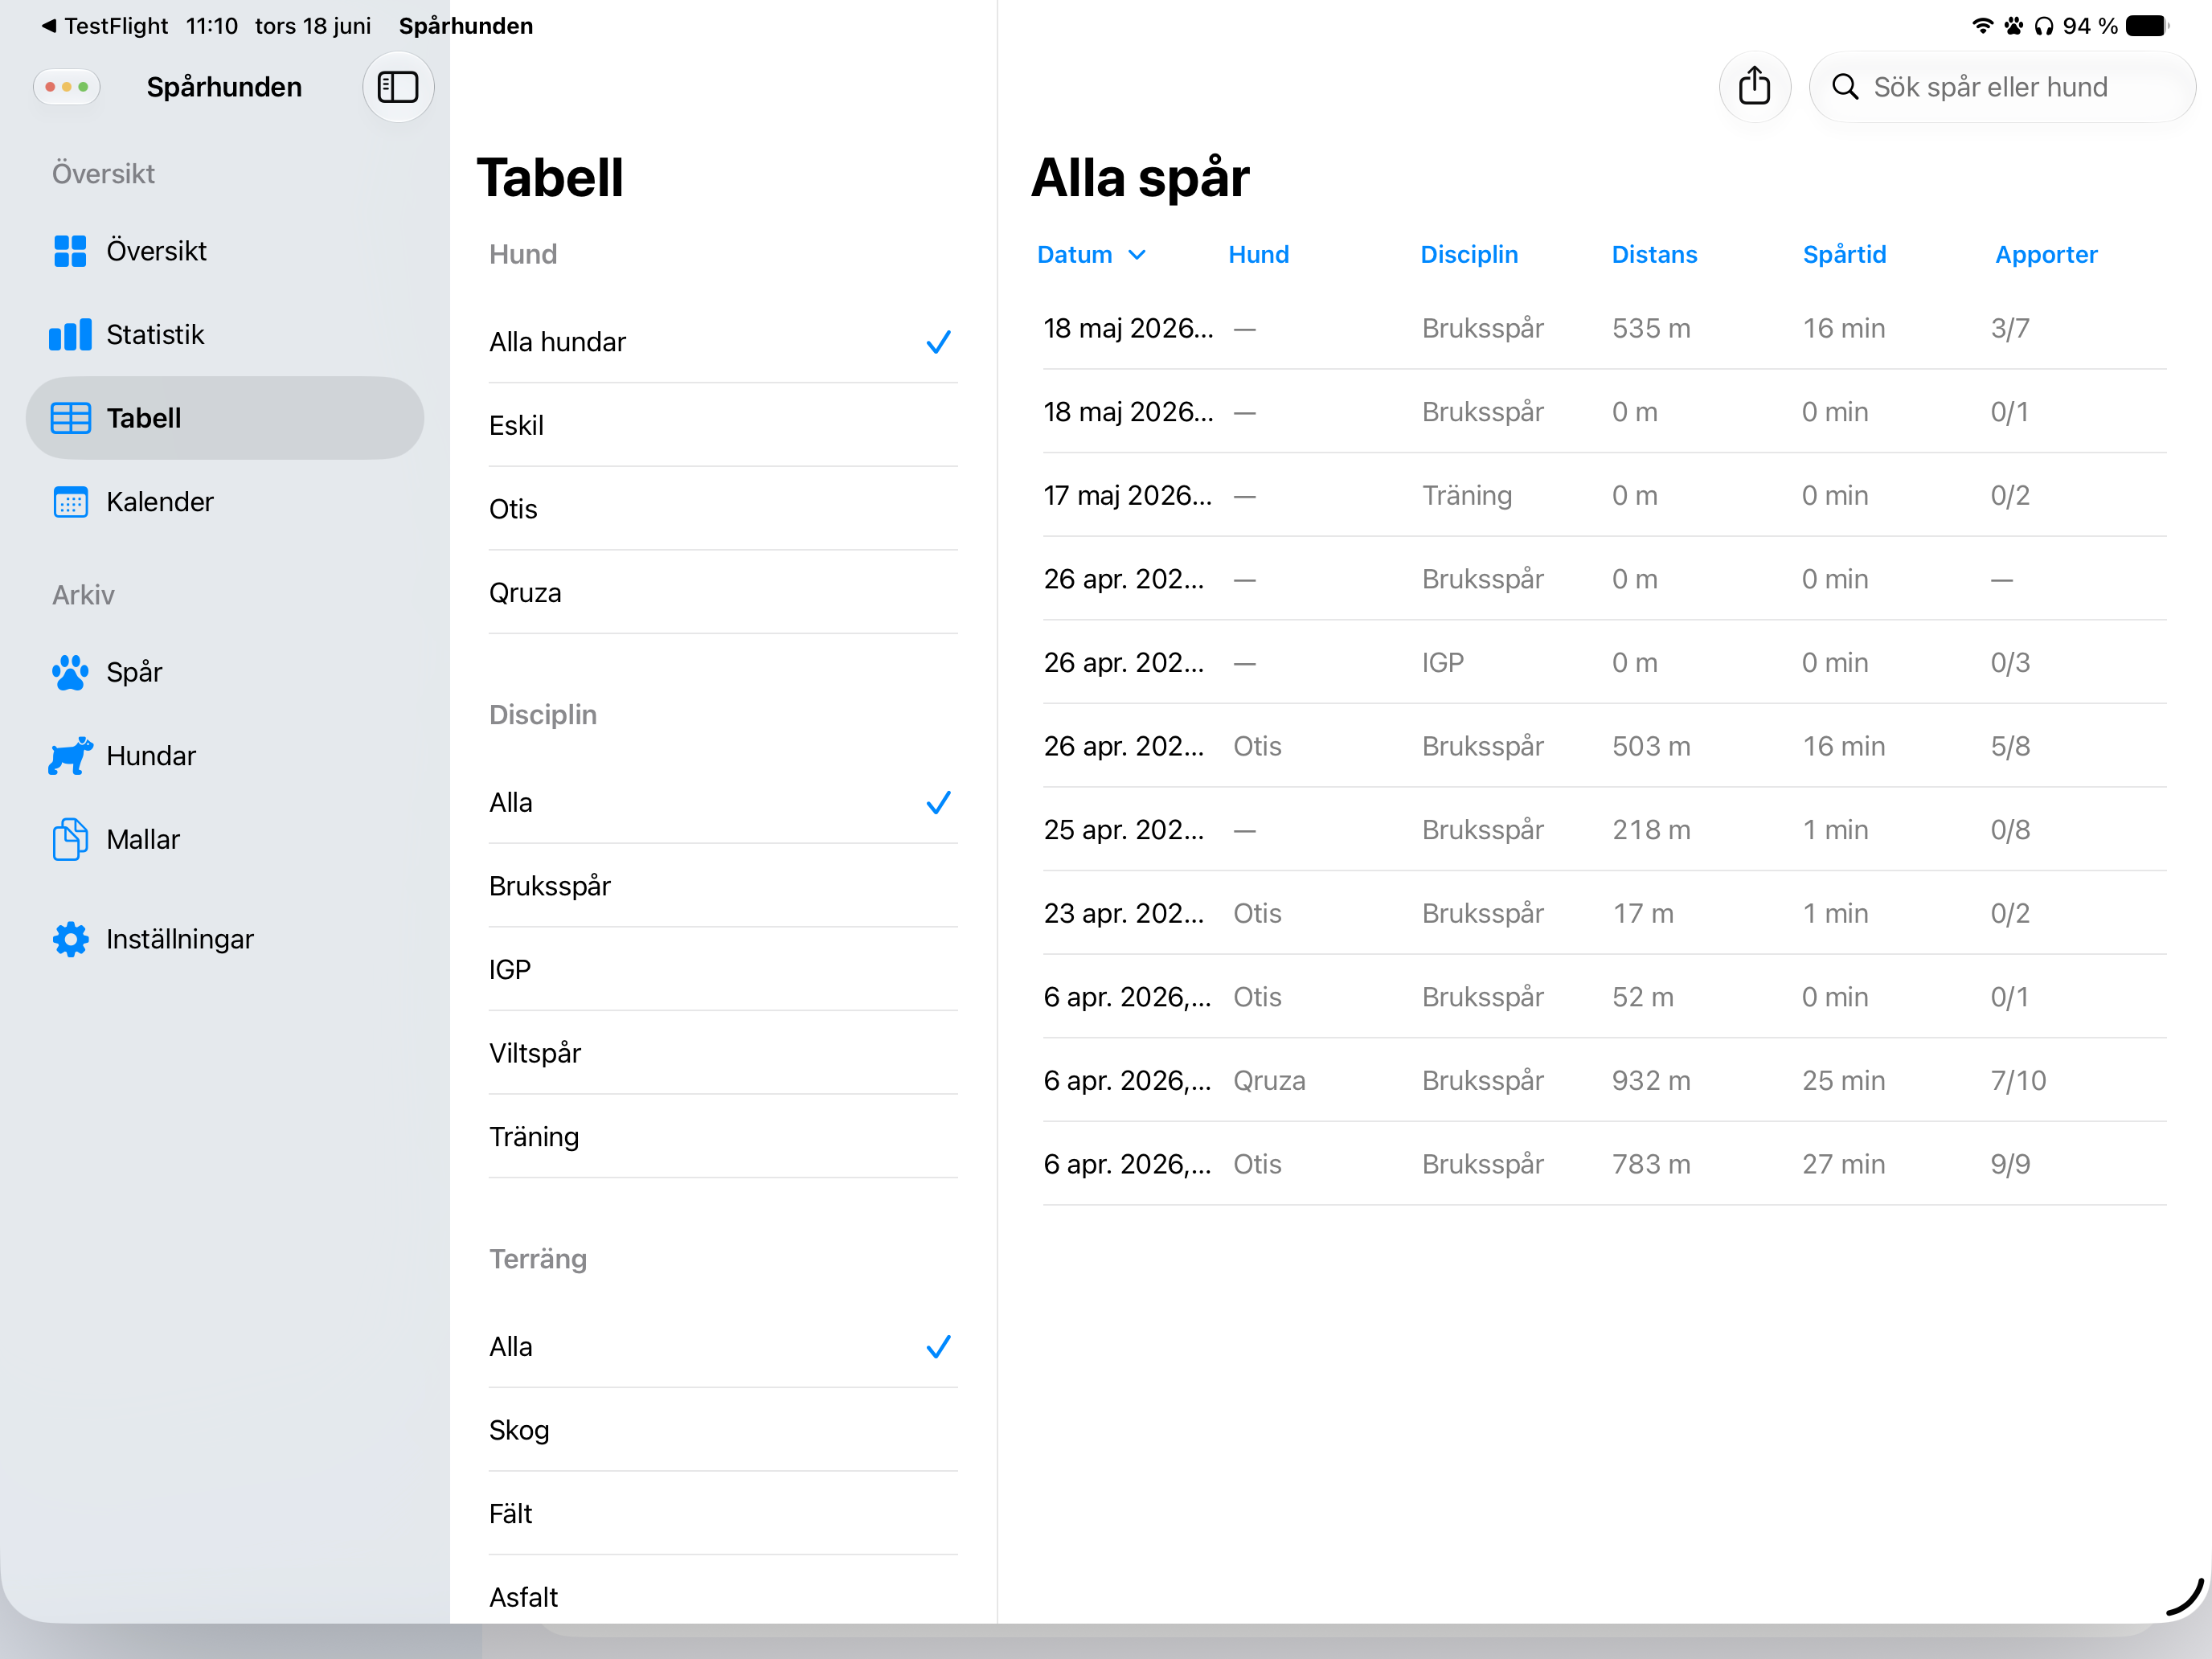This screenshot has width=2212, height=1659.
Task: Click the Statistik bar chart icon
Action: [x=70, y=335]
